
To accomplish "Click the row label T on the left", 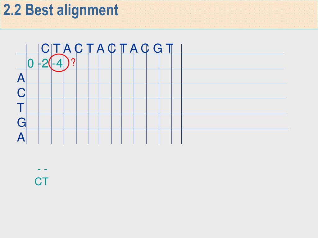I will pos(21,108).
